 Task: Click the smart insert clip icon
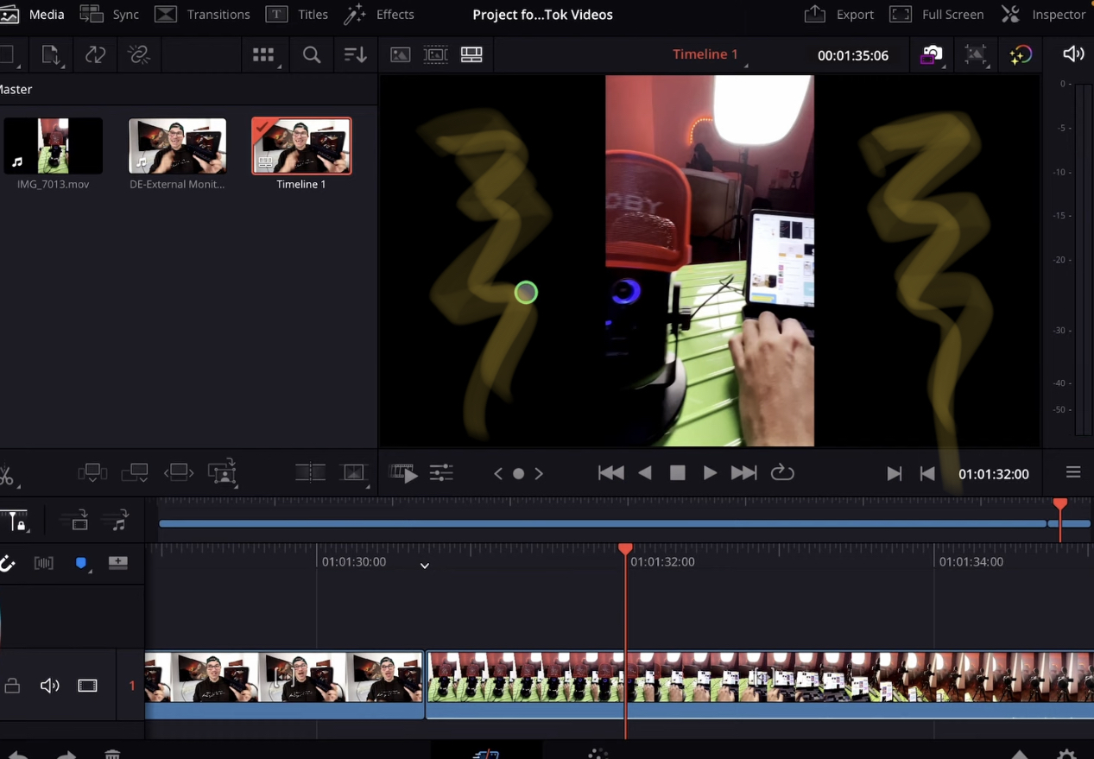(x=92, y=472)
